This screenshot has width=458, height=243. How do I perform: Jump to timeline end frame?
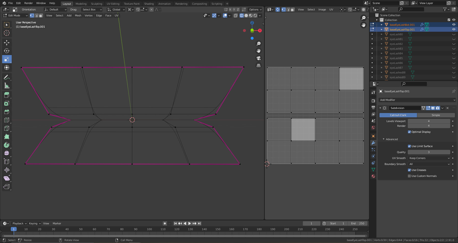click(x=199, y=223)
